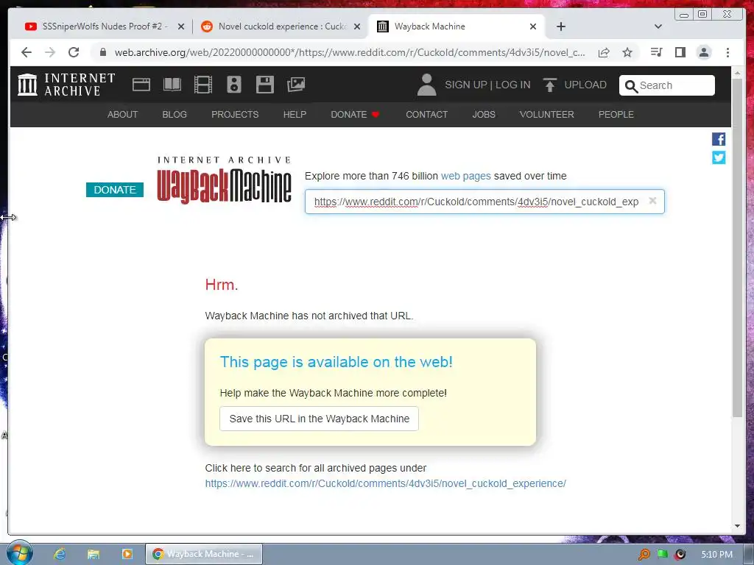Reload the current page
This screenshot has height=565, width=754.
click(x=74, y=52)
